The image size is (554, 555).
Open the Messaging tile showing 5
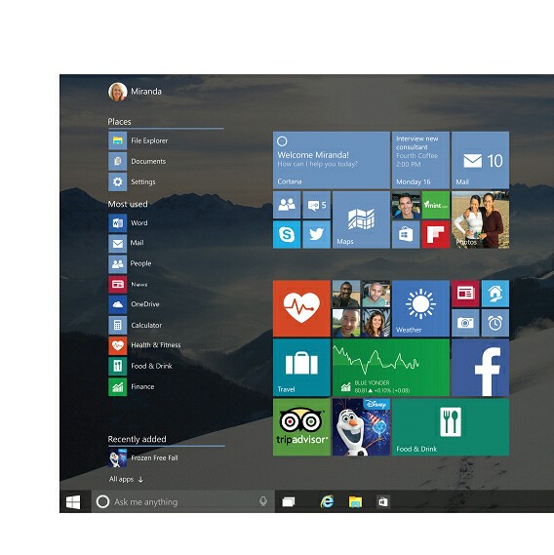click(x=316, y=205)
